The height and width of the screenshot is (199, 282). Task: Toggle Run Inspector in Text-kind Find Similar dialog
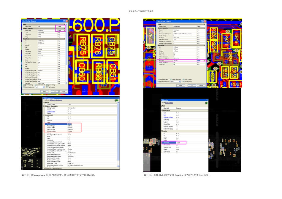click(47, 87)
